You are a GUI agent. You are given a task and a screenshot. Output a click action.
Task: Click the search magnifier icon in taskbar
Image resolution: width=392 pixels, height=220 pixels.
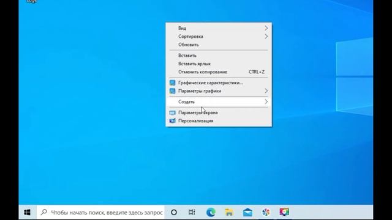tap(43, 212)
